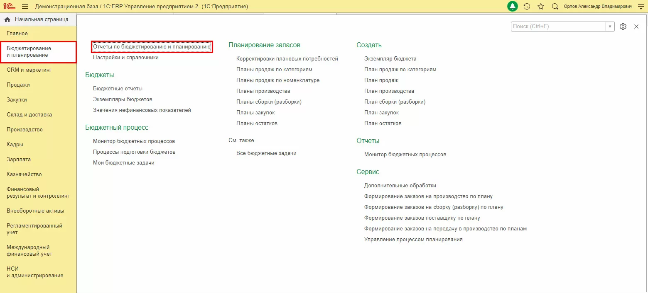Open Формирование заказов на сборку (разборку) по плану
This screenshot has width=648, height=293.
(434, 207)
